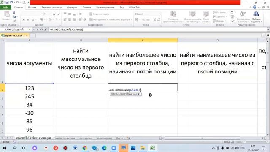Click the Decrease Font Size icon
The width and height of the screenshot is (270, 152).
59,14
